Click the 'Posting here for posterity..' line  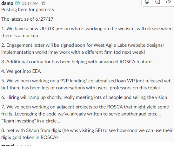click(x=29, y=10)
